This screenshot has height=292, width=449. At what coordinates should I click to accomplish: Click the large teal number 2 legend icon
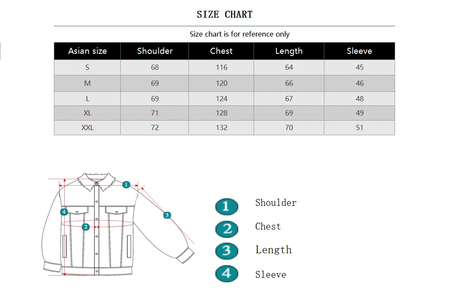[x=226, y=229]
